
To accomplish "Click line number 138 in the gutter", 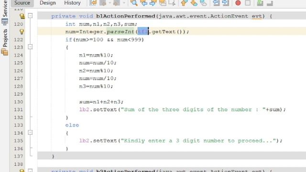I will coord(19,164).
